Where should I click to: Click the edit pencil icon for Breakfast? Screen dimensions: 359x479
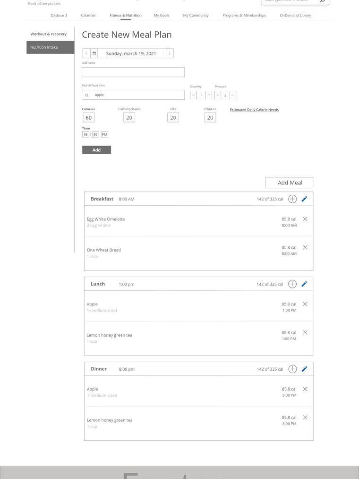click(x=304, y=199)
